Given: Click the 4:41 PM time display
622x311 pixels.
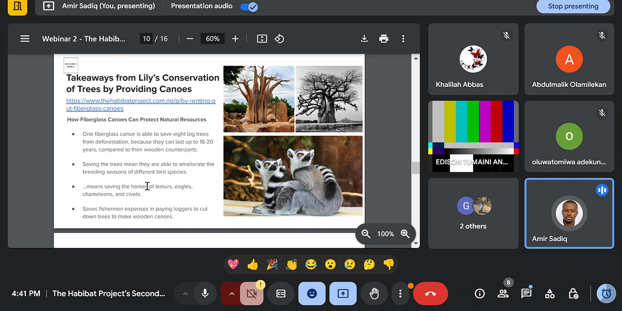Looking at the screenshot, I should 26,293.
